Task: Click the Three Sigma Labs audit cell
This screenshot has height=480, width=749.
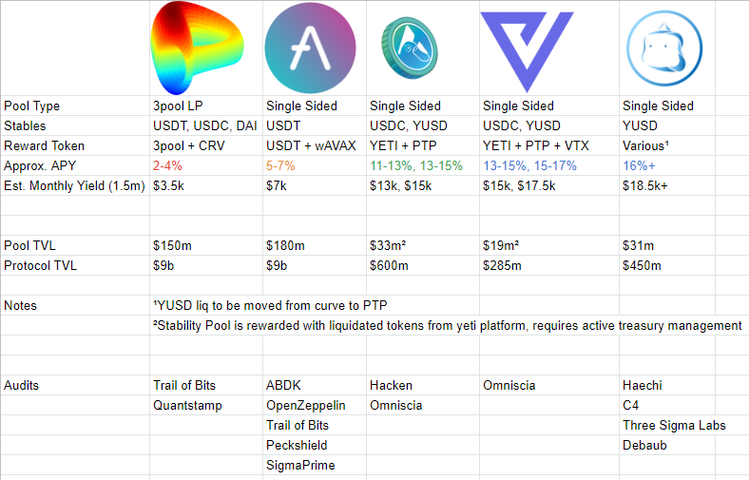Action: (x=666, y=425)
